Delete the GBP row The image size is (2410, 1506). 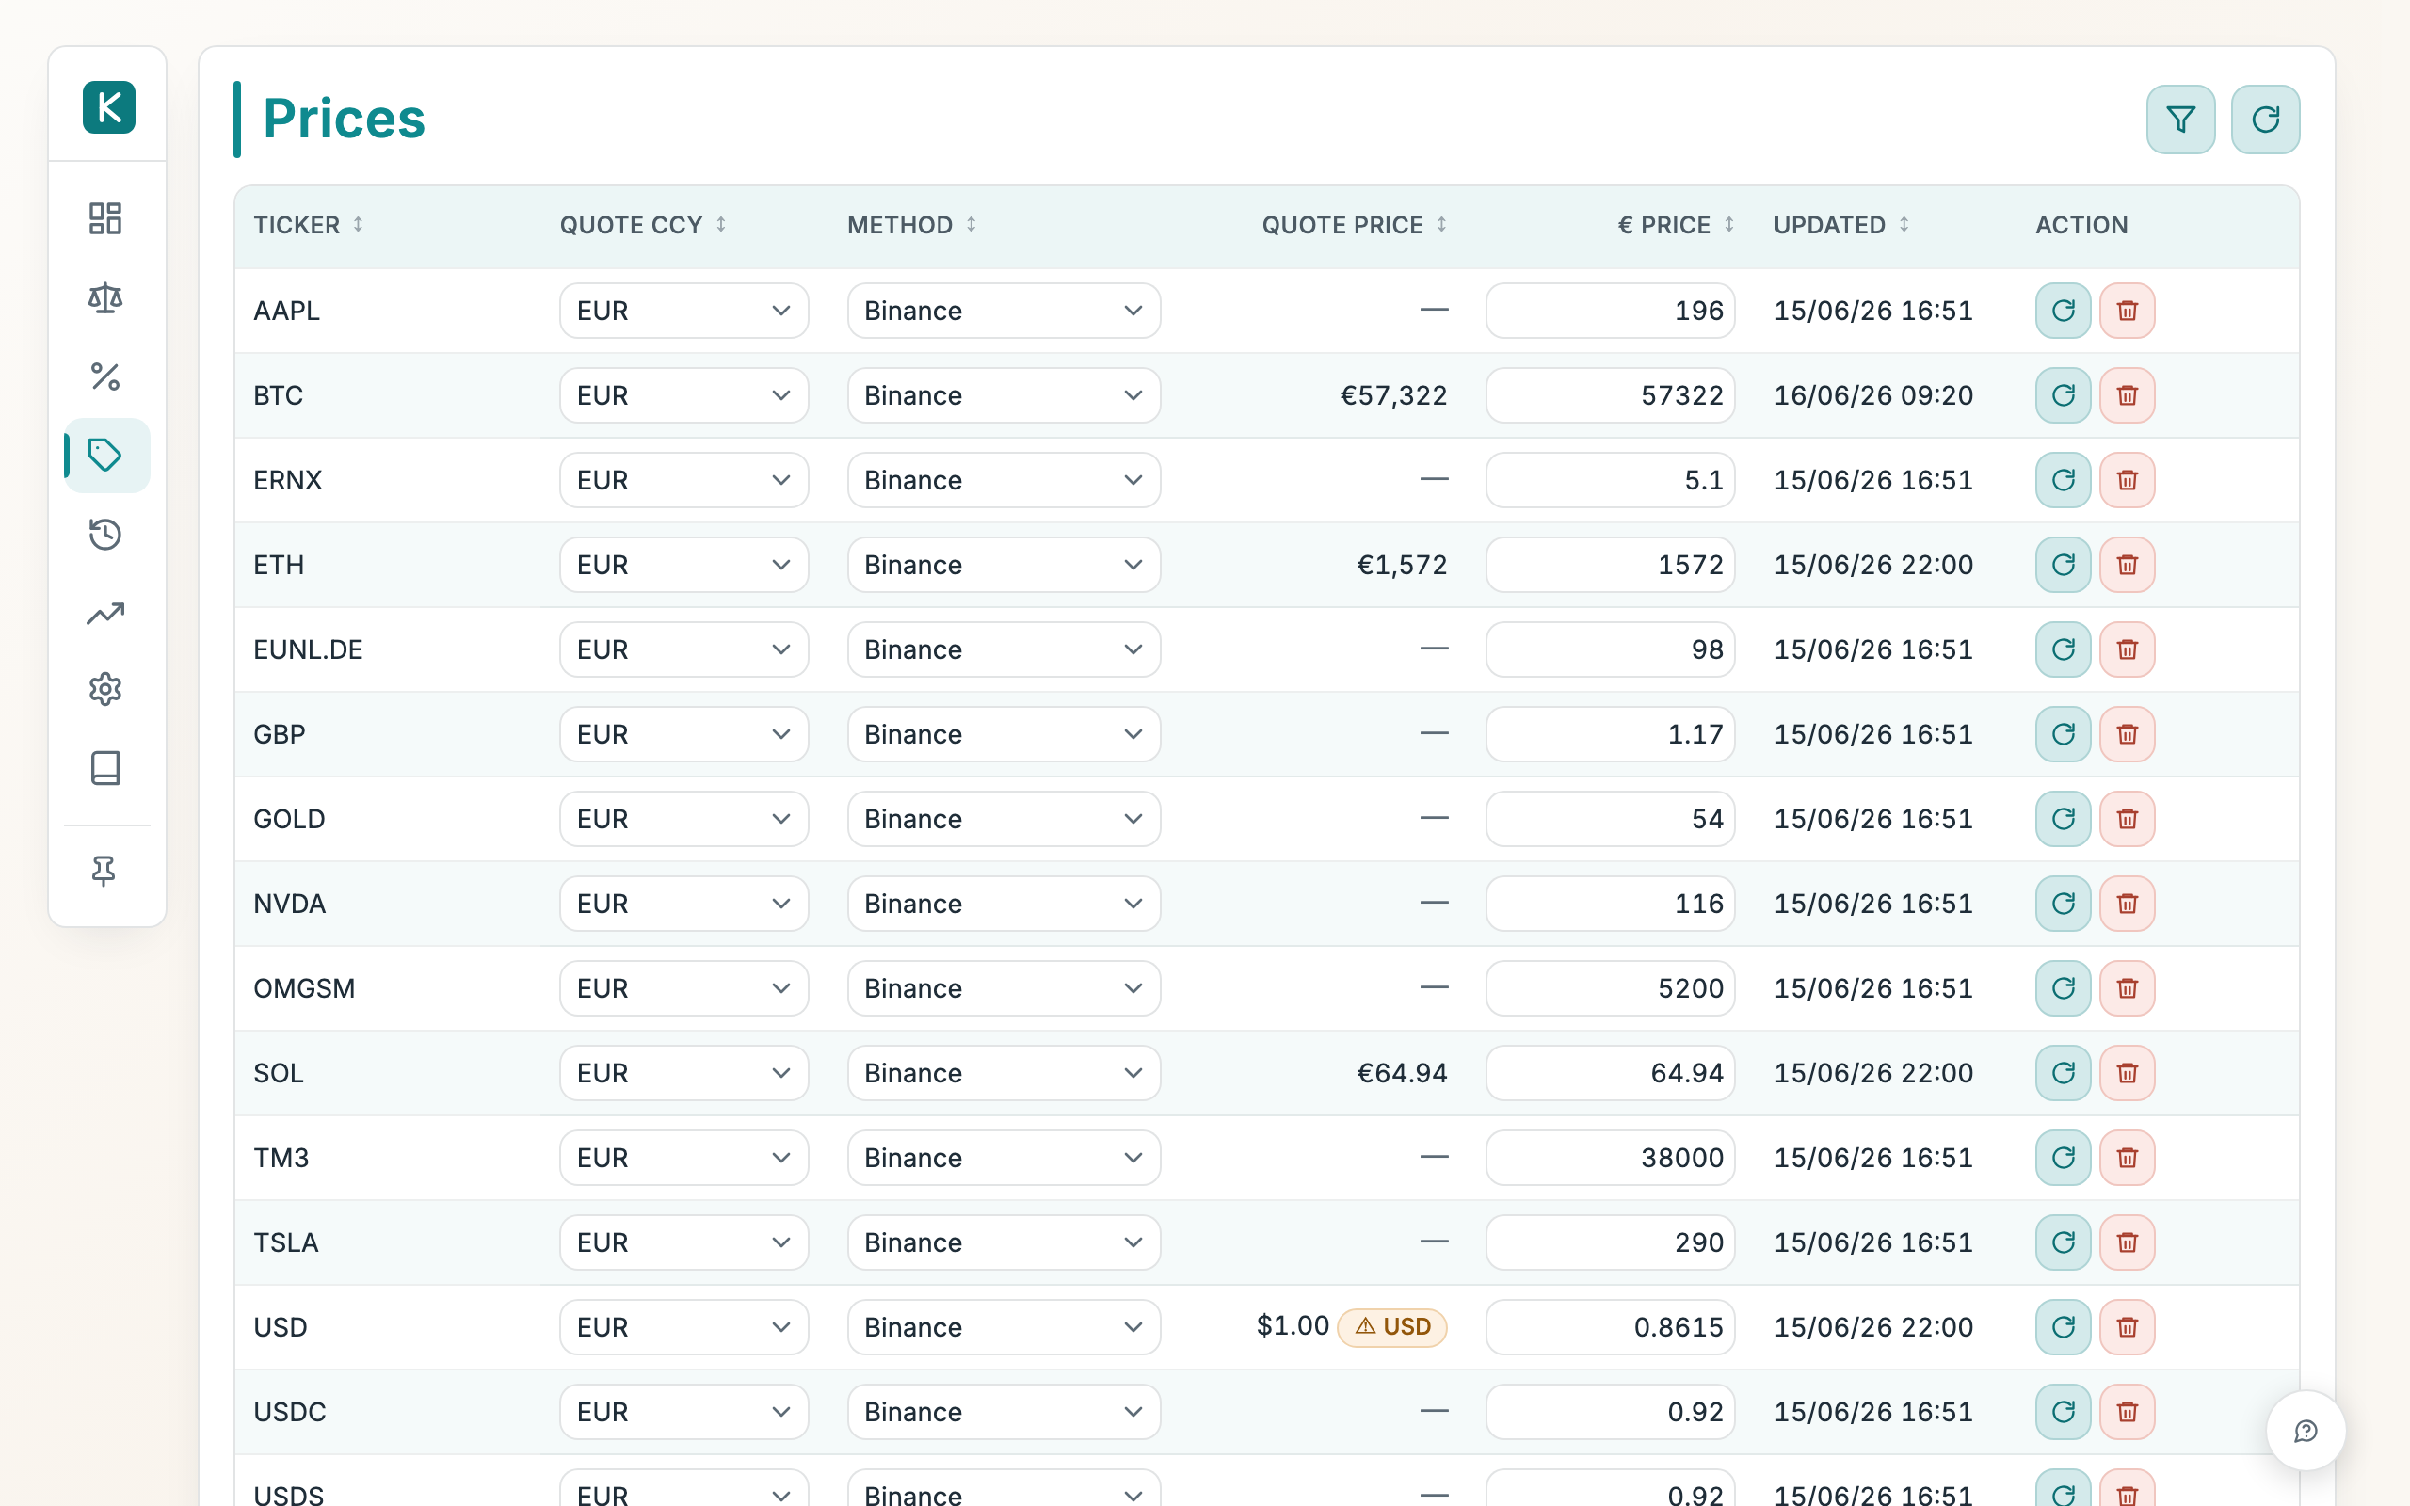pyautogui.click(x=2128, y=734)
